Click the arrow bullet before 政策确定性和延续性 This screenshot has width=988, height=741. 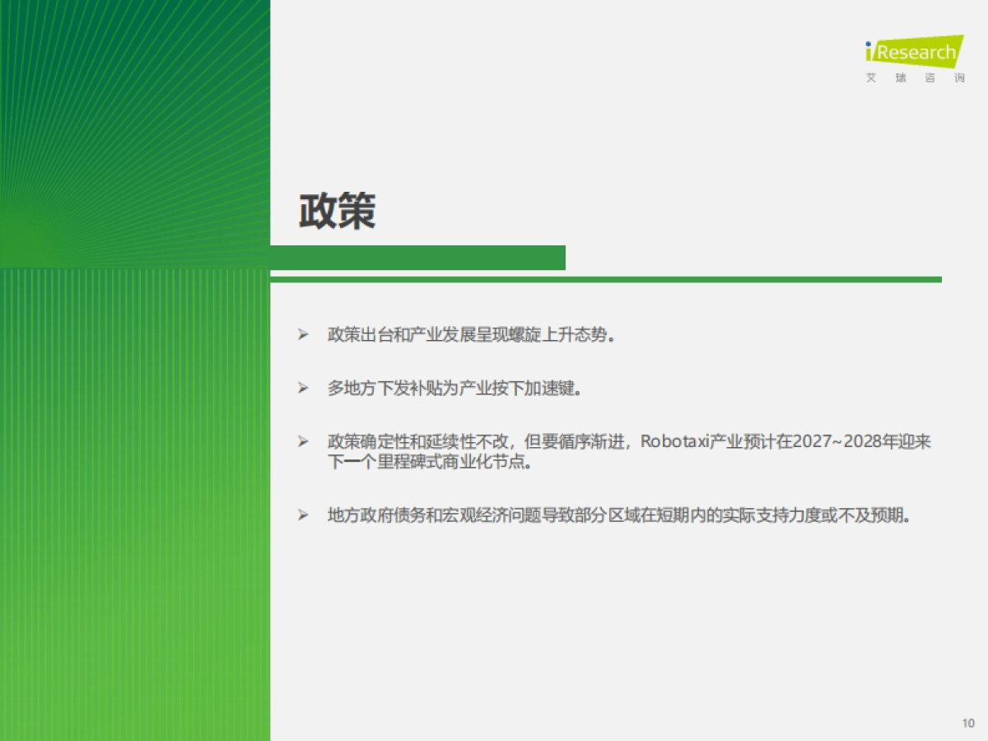coord(303,442)
